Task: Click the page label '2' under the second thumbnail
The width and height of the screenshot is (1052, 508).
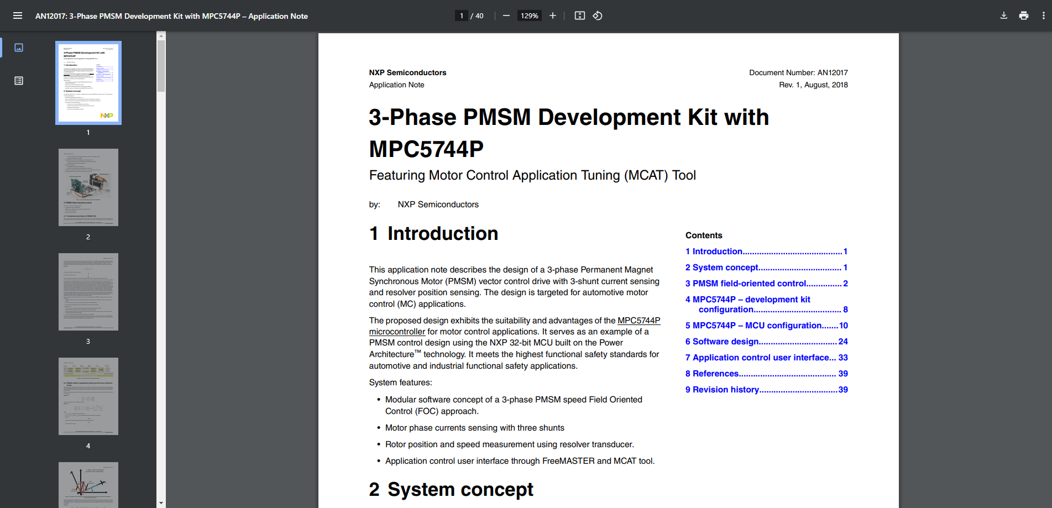Action: point(88,237)
